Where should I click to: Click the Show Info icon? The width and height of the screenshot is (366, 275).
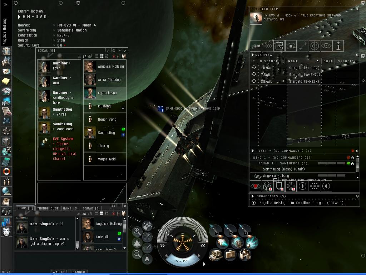[x=338, y=46]
